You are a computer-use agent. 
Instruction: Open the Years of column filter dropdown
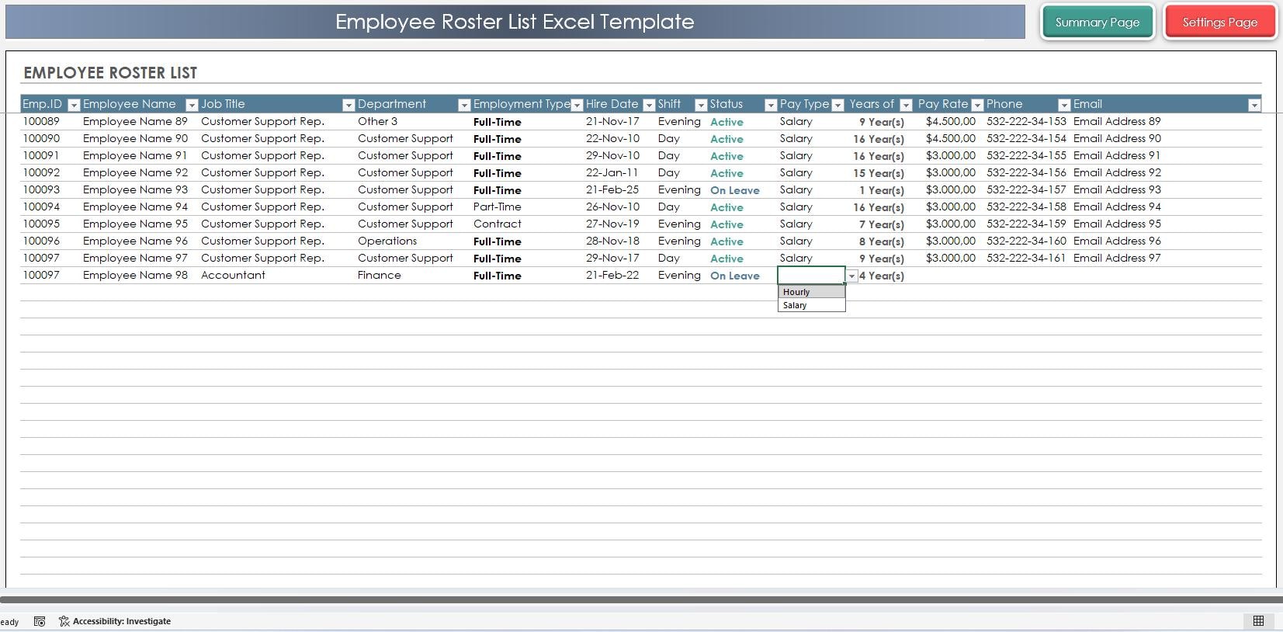[x=906, y=105]
